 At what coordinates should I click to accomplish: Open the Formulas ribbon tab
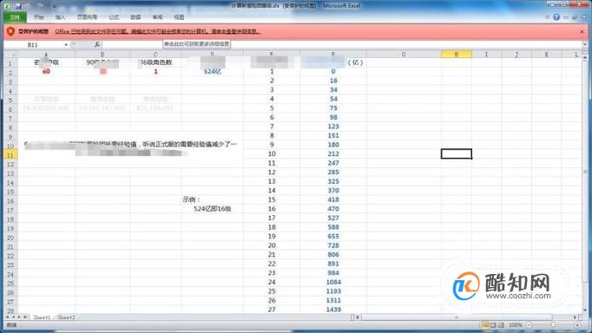[x=114, y=17]
